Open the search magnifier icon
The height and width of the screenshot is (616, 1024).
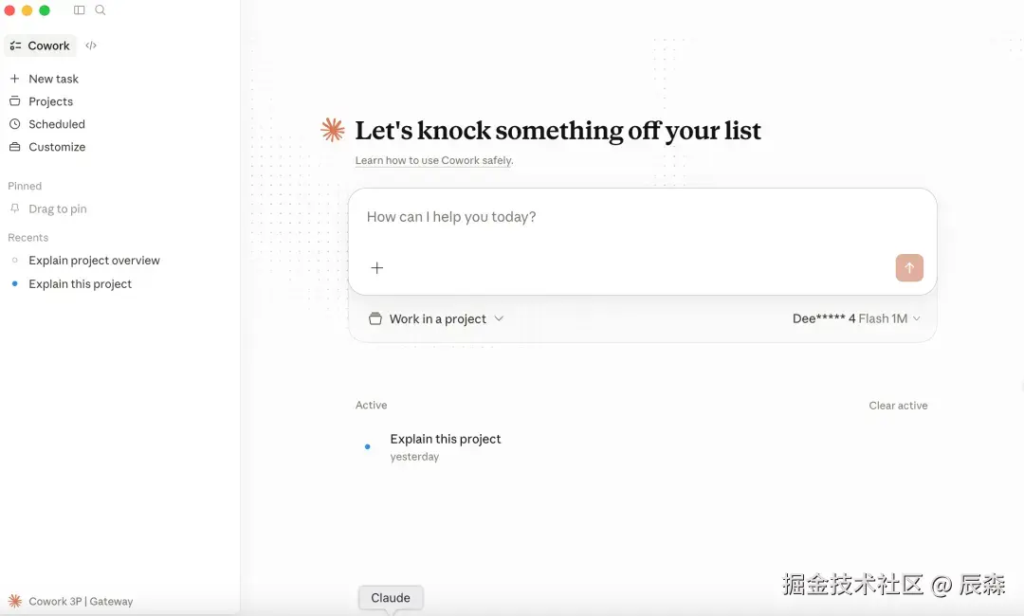100,10
